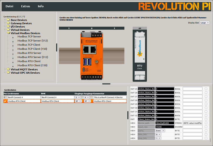Viewport: 213px width, 146px height.
Task: Select Modbus RTU Server (512) catalog item
Action: [x=33, y=57]
